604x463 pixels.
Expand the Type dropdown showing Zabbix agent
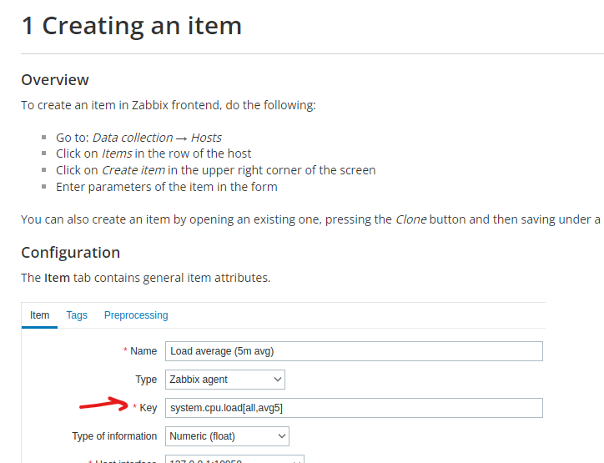pyautogui.click(x=224, y=380)
